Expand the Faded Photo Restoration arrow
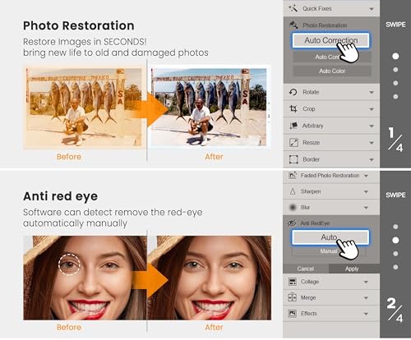 point(366,176)
